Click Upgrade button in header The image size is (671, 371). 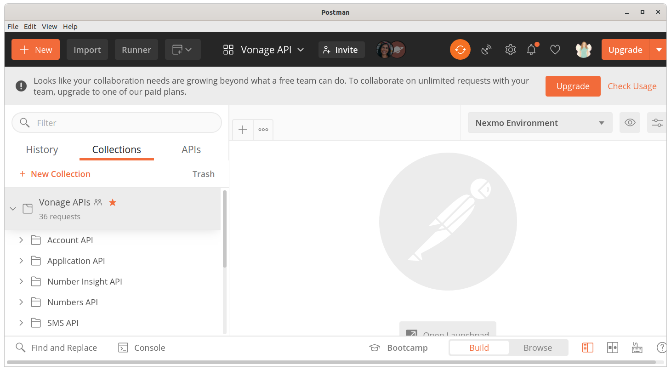(626, 50)
